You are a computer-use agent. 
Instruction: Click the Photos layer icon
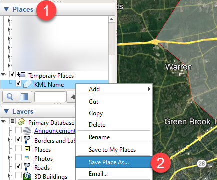(27, 157)
